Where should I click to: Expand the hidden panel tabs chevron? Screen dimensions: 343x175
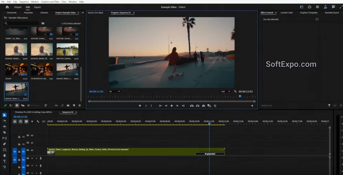click(83, 13)
